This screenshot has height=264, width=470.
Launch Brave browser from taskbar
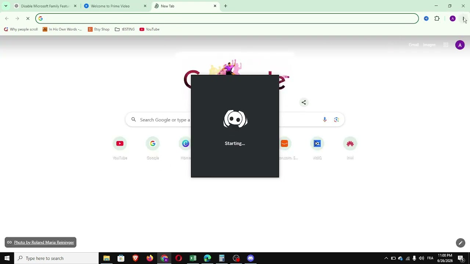pyautogui.click(x=135, y=258)
